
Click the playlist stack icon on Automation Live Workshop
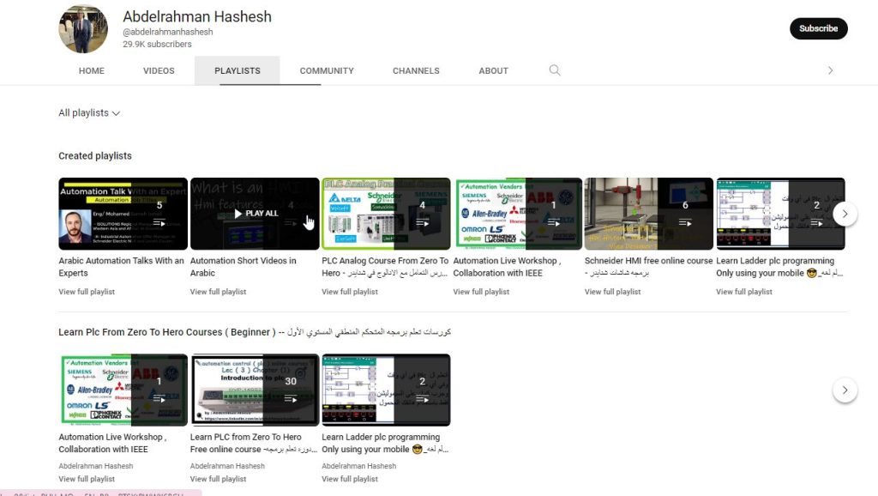coord(554,221)
